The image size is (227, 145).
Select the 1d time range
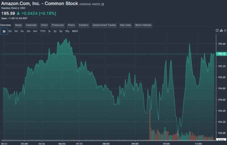(x=4, y=31)
